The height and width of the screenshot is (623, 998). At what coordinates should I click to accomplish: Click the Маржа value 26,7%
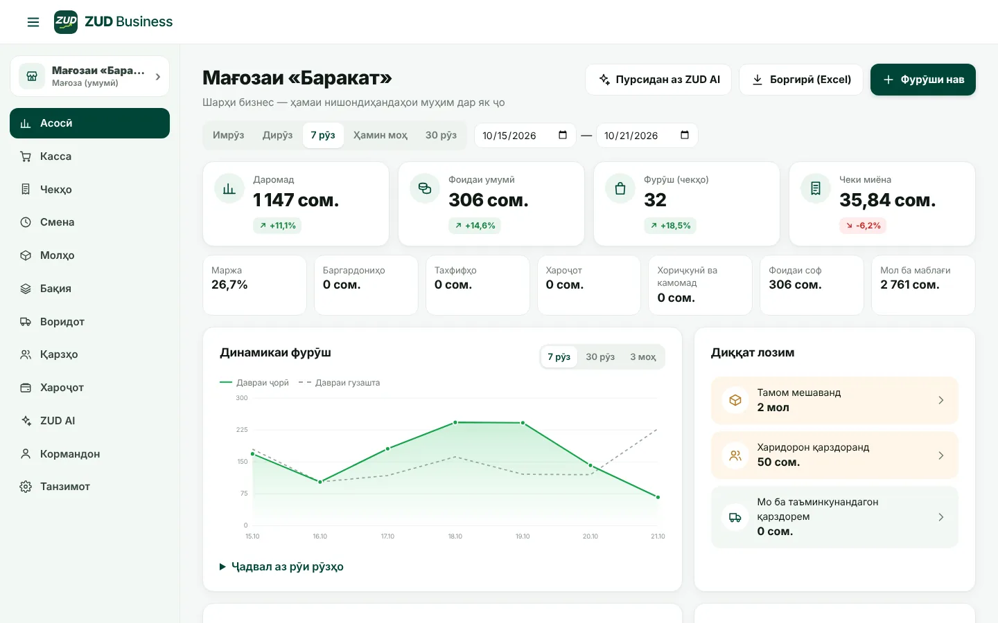[x=229, y=285]
